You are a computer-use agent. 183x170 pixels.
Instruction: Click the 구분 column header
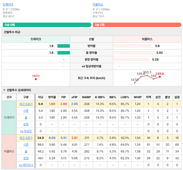pos(26,97)
